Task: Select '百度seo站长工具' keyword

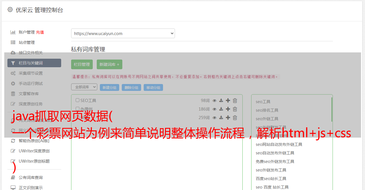Action: 271,179
